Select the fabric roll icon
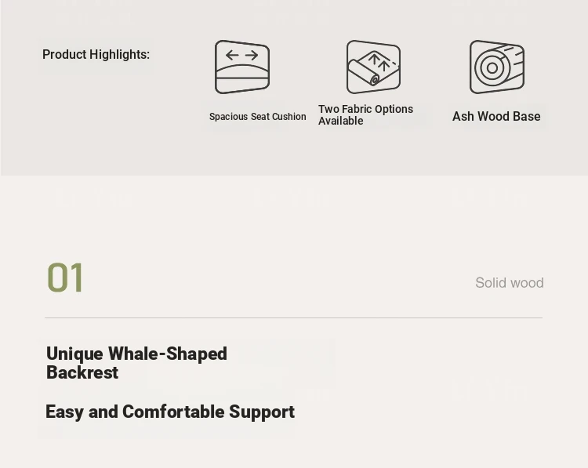 tap(373, 67)
